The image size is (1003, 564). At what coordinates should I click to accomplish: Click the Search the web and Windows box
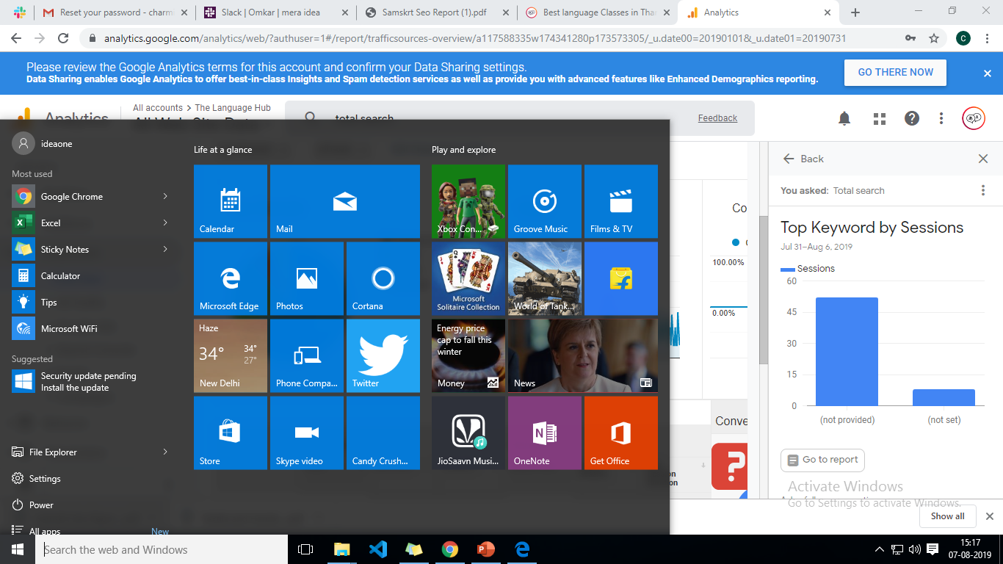[162, 549]
